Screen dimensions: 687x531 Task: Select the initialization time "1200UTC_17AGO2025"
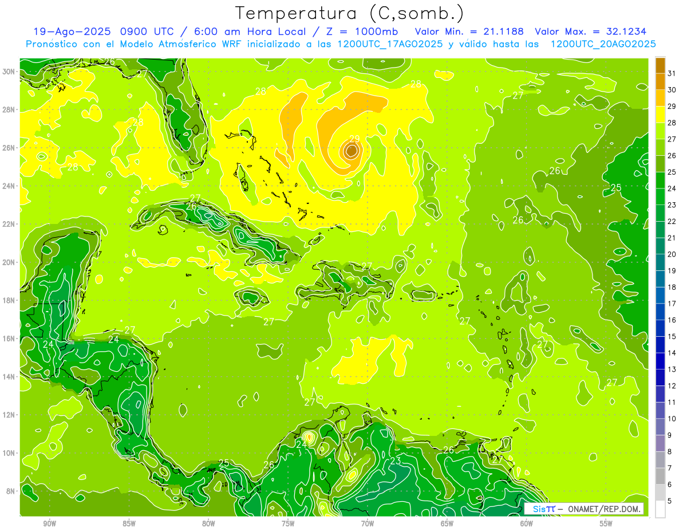[389, 44]
